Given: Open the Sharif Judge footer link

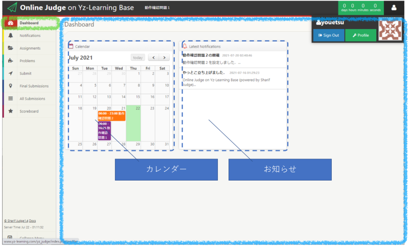Looking at the screenshot, I should (16, 221).
